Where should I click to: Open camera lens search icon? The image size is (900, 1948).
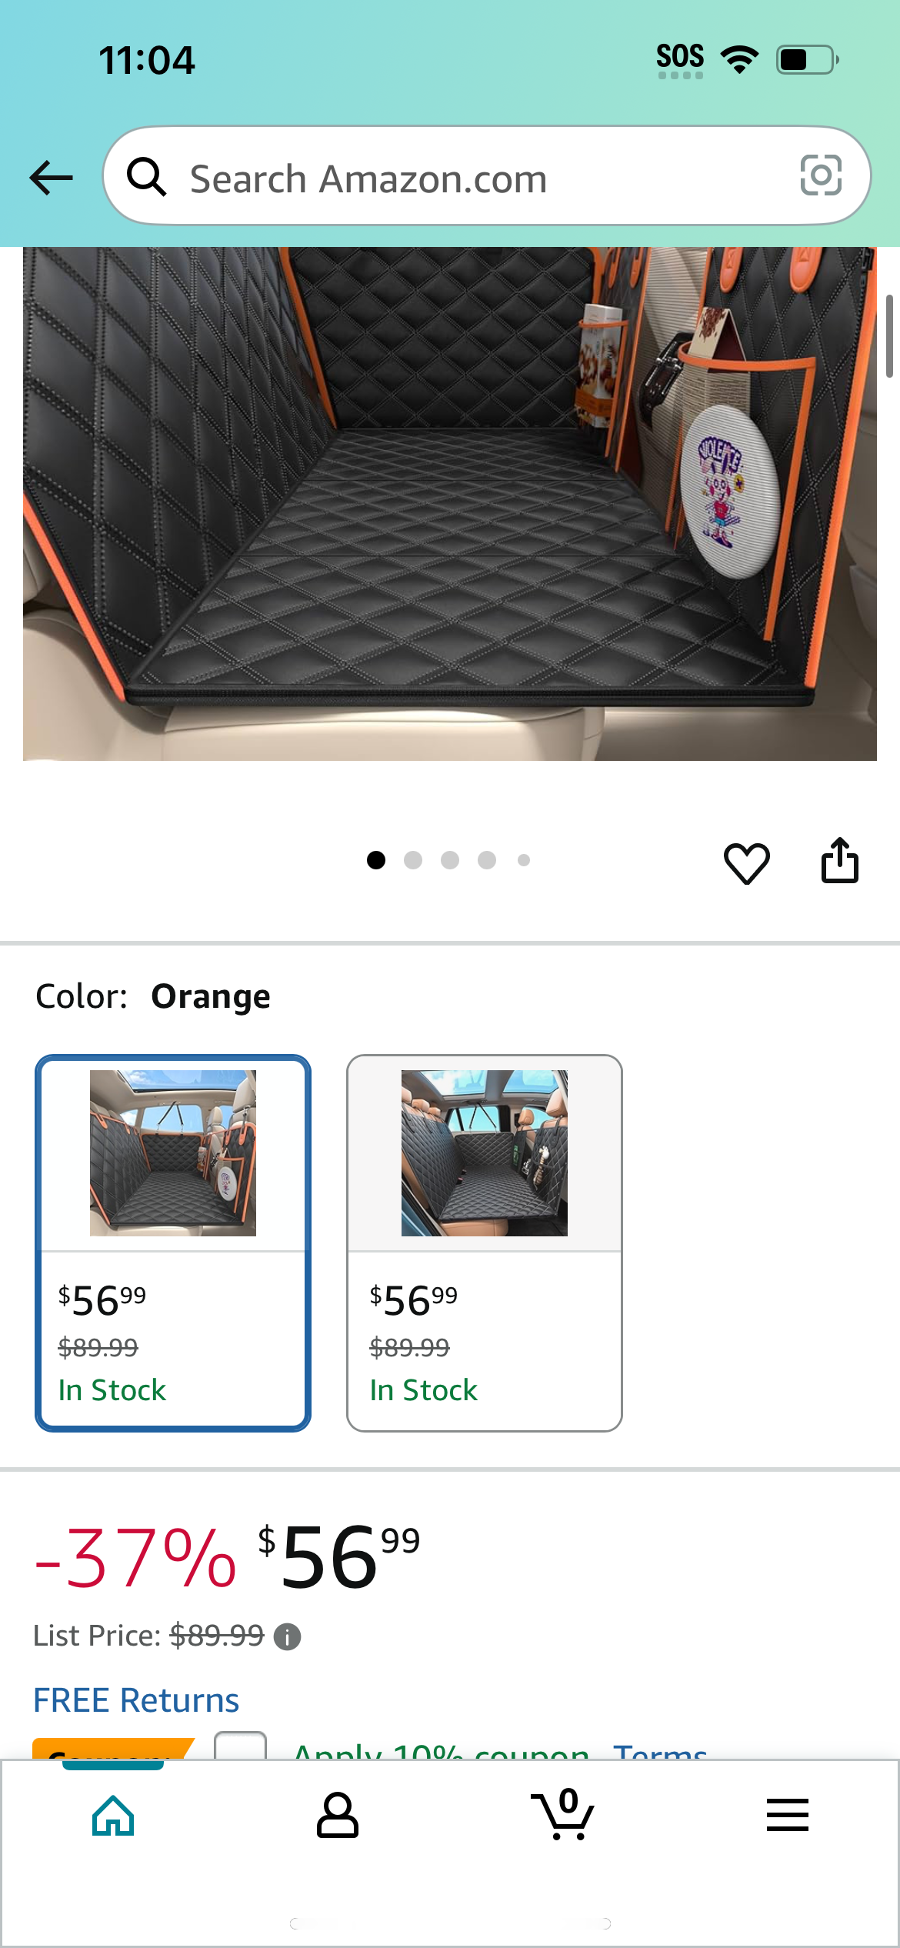point(821,175)
